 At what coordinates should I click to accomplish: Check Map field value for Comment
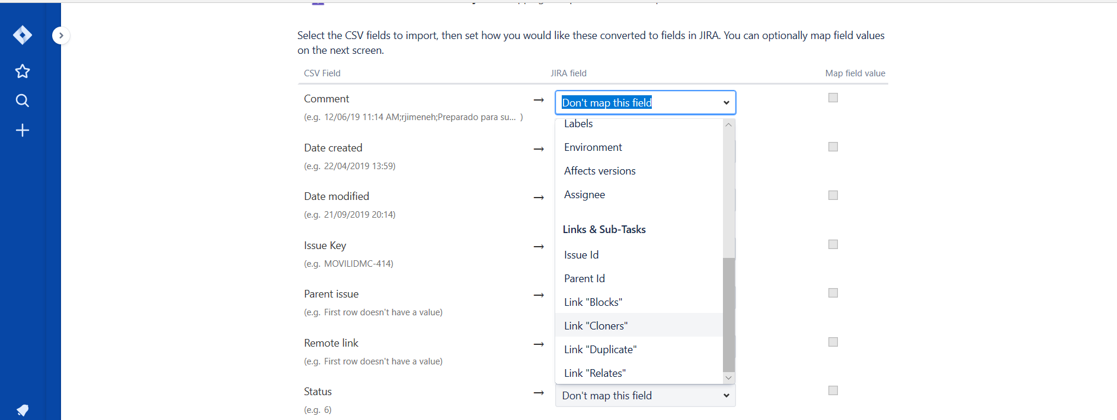[x=833, y=98]
